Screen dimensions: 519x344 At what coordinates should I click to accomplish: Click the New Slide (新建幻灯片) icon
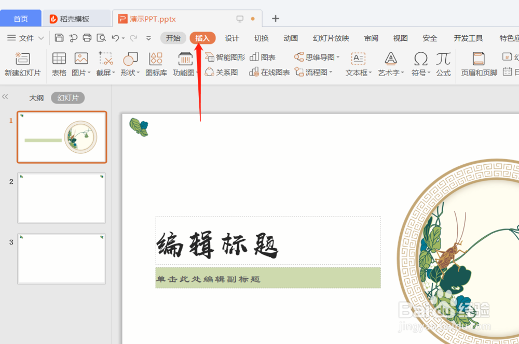coord(22,59)
